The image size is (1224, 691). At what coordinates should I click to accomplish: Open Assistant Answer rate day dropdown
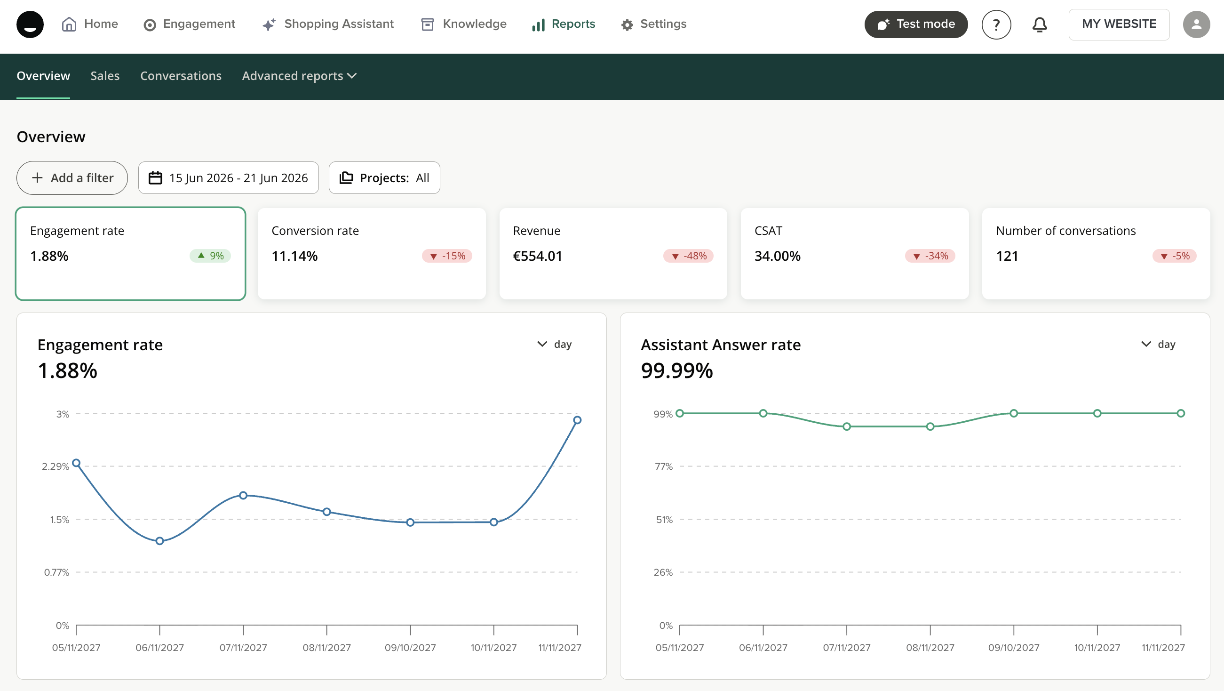click(1158, 344)
